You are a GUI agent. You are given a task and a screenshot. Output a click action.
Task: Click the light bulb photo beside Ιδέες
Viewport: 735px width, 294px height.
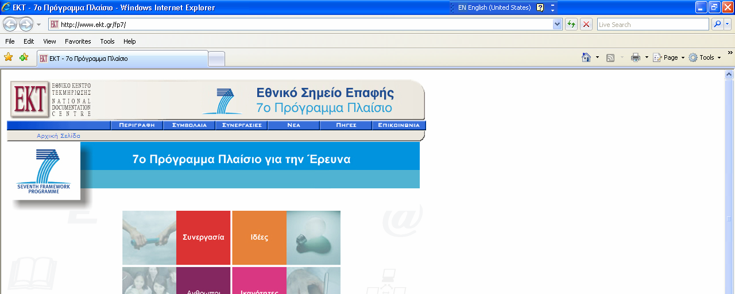[x=314, y=237]
